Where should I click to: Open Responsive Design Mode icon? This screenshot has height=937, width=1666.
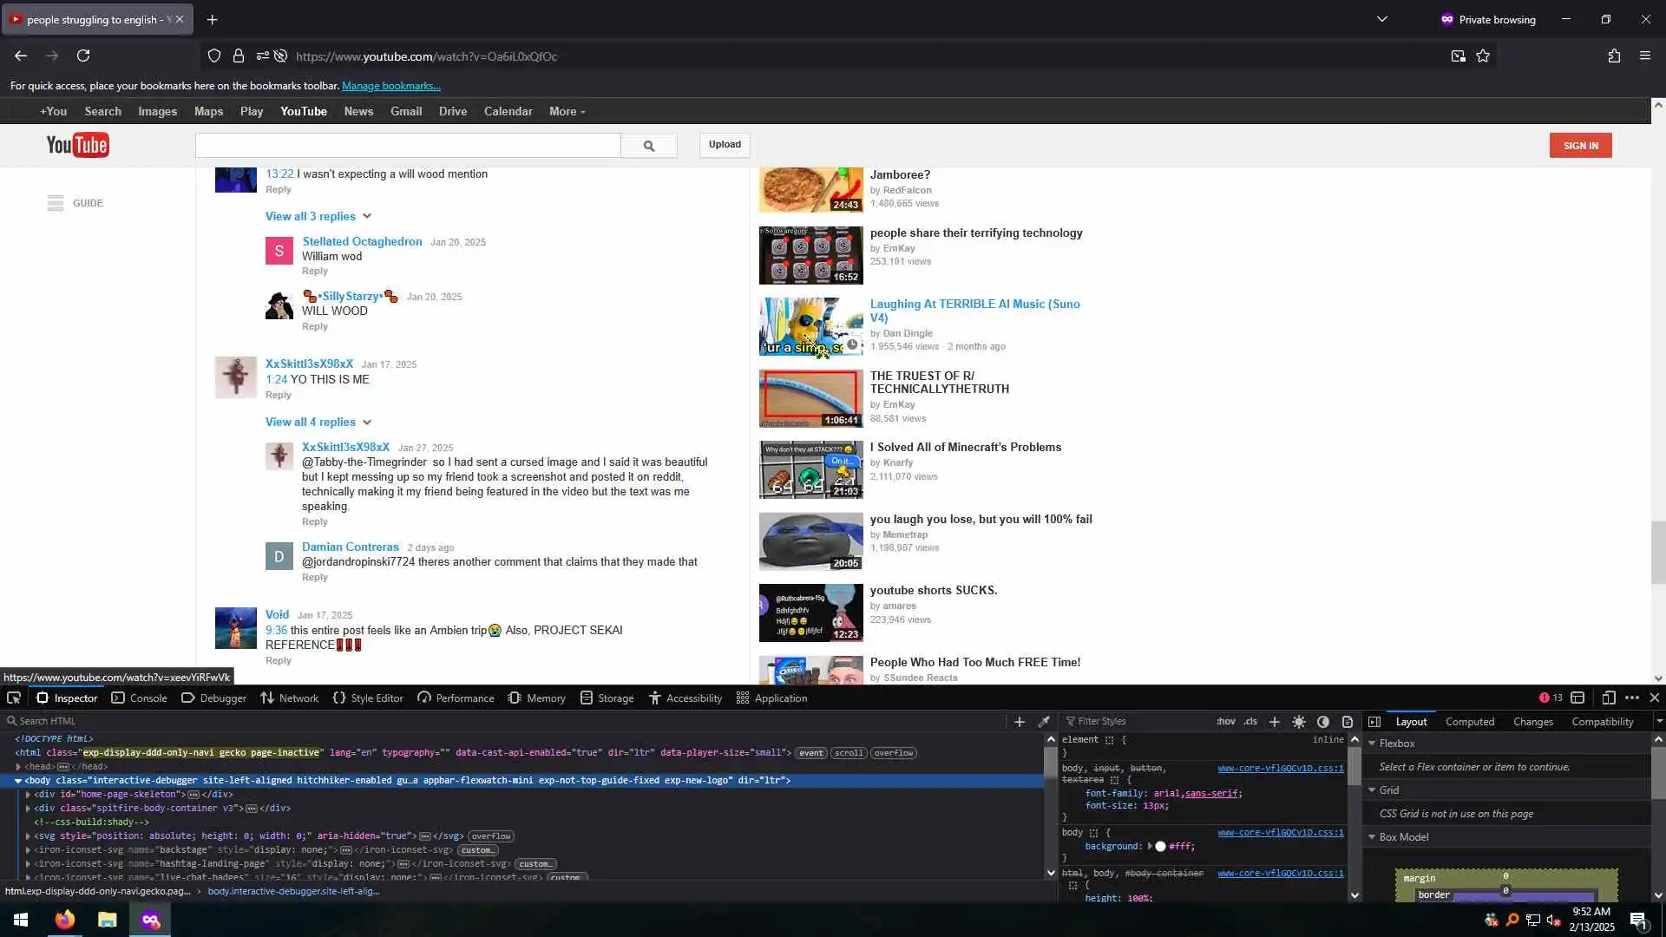pos(1608,698)
